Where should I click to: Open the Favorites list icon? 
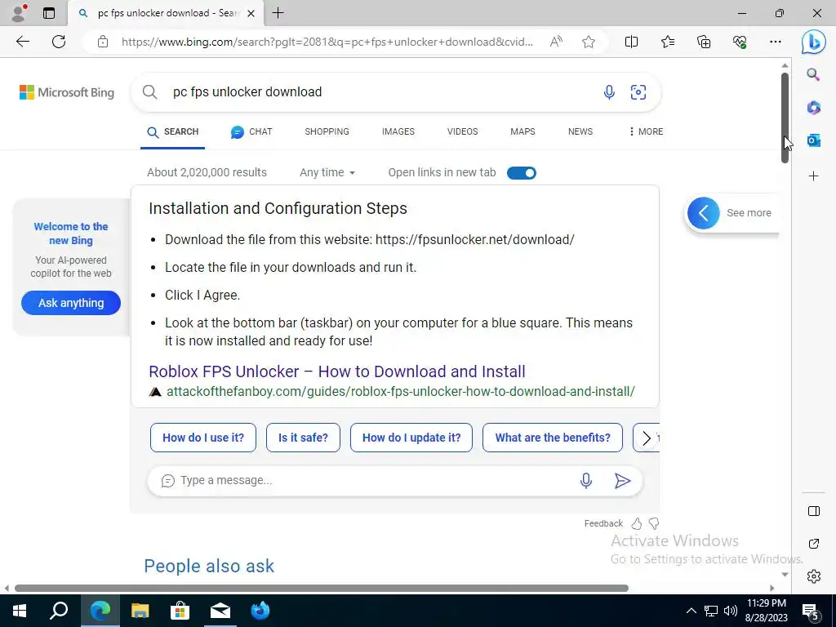668,42
